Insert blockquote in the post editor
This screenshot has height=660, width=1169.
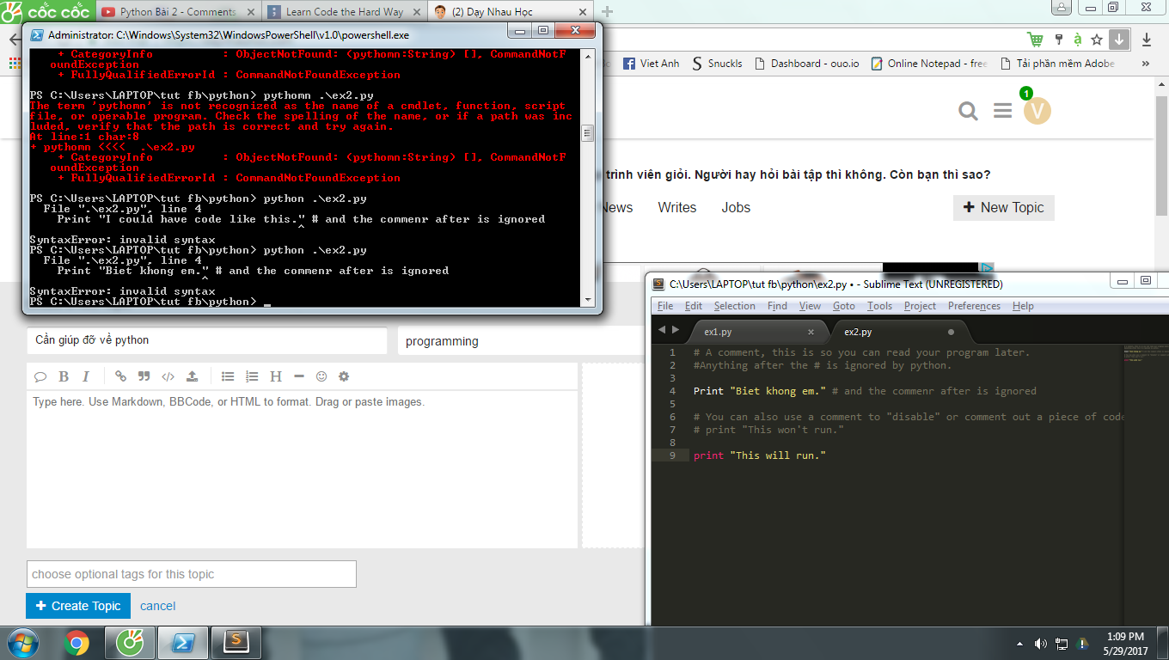click(144, 376)
